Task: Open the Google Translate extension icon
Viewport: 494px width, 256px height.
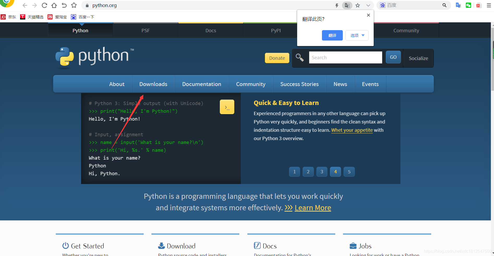Action: [x=458, y=5]
